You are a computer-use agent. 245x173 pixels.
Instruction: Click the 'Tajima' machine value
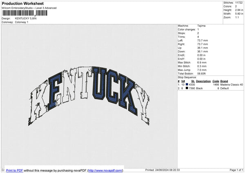[x=201, y=26]
